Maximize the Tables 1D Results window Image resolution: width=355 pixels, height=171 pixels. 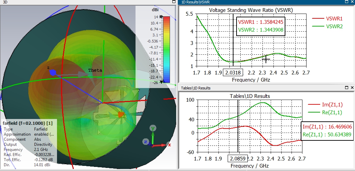[x=346, y=87]
